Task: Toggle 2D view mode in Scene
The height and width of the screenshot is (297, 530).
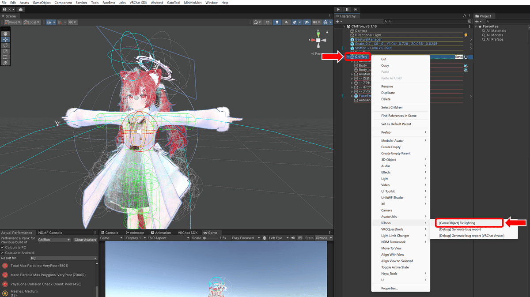Action: click(267, 22)
